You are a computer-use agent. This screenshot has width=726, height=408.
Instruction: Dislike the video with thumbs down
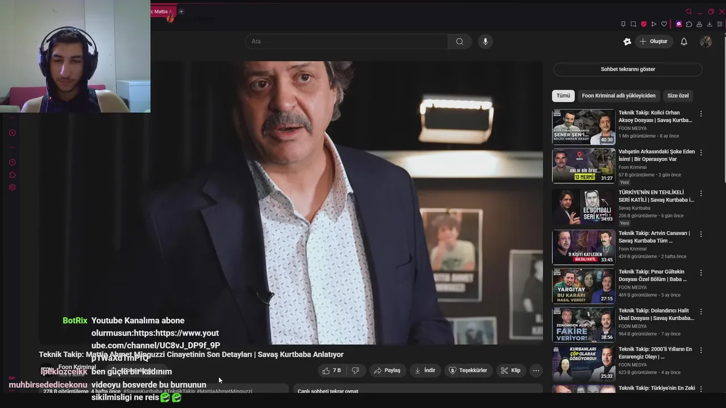coord(356,371)
